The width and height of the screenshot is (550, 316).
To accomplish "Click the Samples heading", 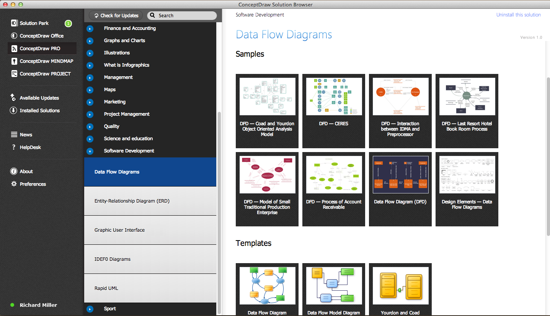I will [x=250, y=54].
